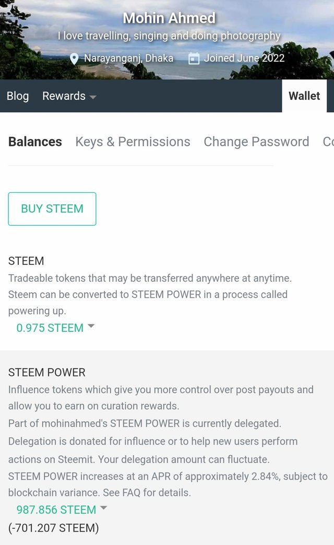Expand the 987.856 STEEM power options

pyautogui.click(x=56, y=509)
